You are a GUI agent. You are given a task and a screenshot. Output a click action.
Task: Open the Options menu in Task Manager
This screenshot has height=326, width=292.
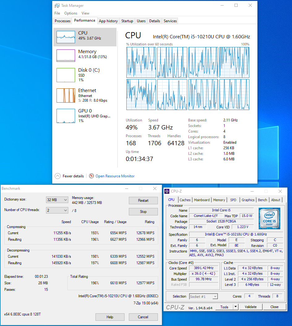pyautogui.click(x=71, y=13)
